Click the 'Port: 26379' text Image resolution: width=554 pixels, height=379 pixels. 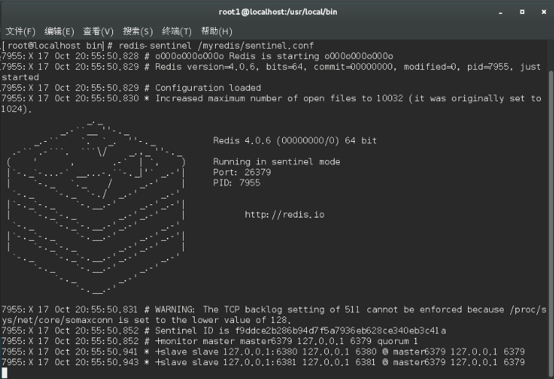242,172
